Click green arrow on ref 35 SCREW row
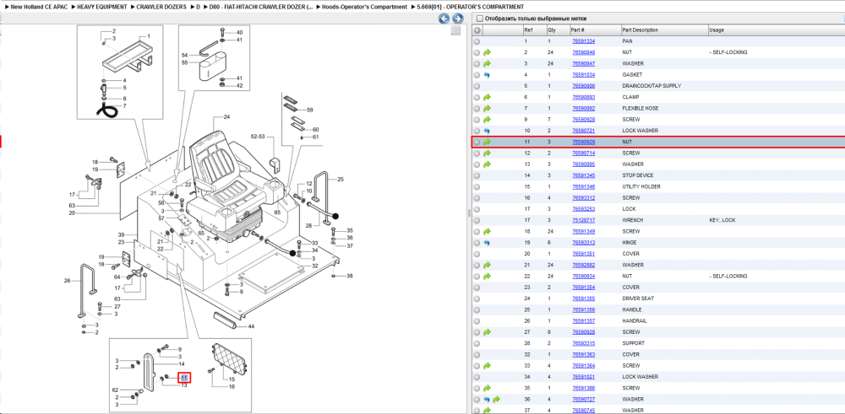This screenshot has width=845, height=414. (x=488, y=388)
